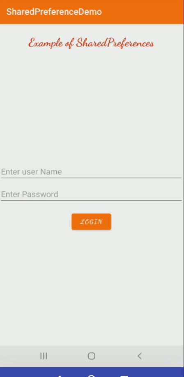
Task: Click the underline beneath the user Name field
Action: pos(91,178)
